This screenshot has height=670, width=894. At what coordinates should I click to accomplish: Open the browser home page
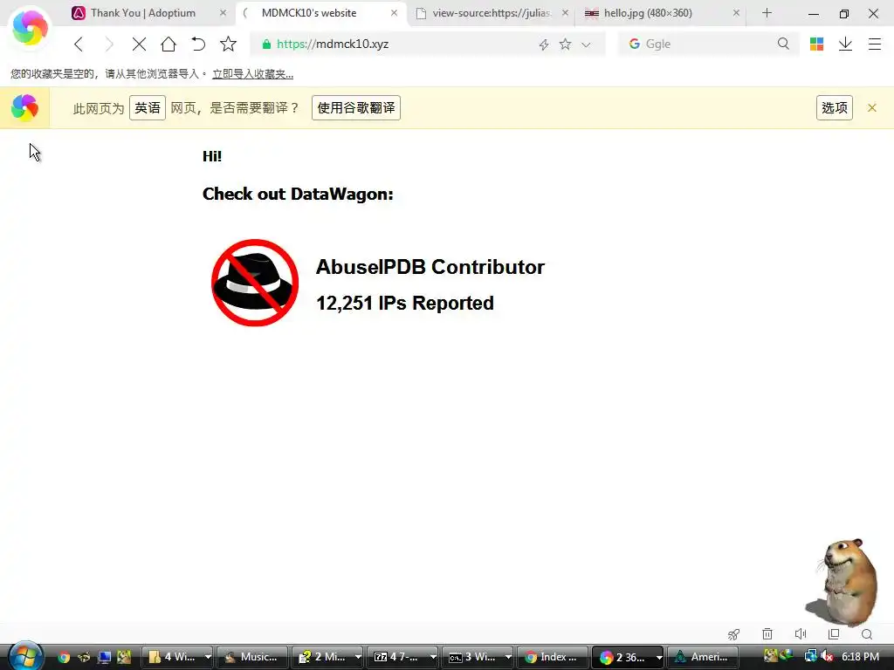click(168, 44)
